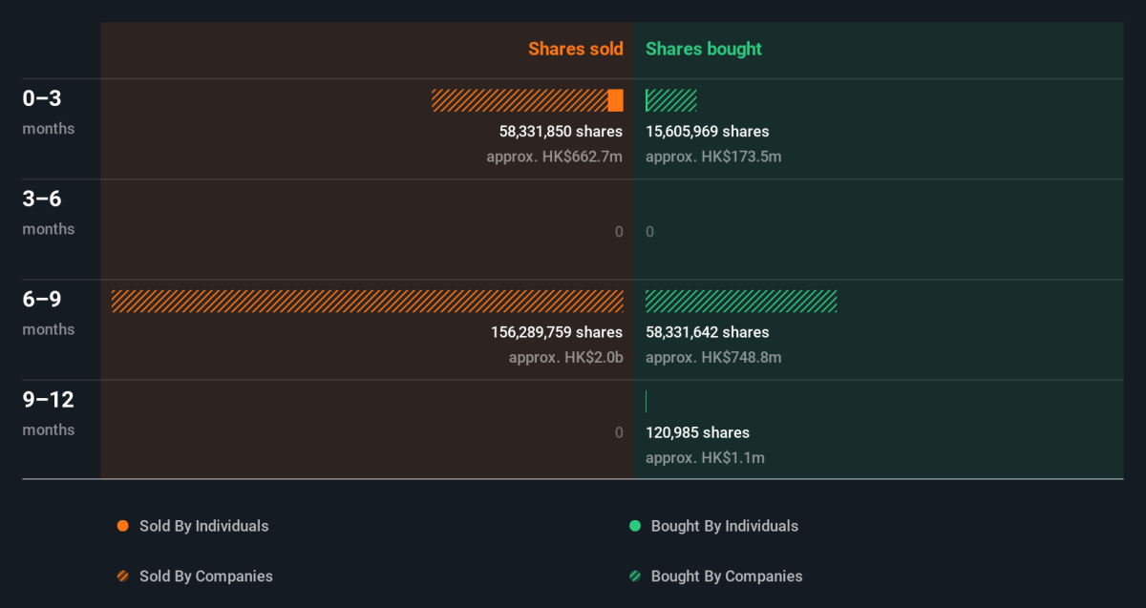Click the striped Bought By Companies legend icon
The image size is (1146, 608).
pos(635,577)
